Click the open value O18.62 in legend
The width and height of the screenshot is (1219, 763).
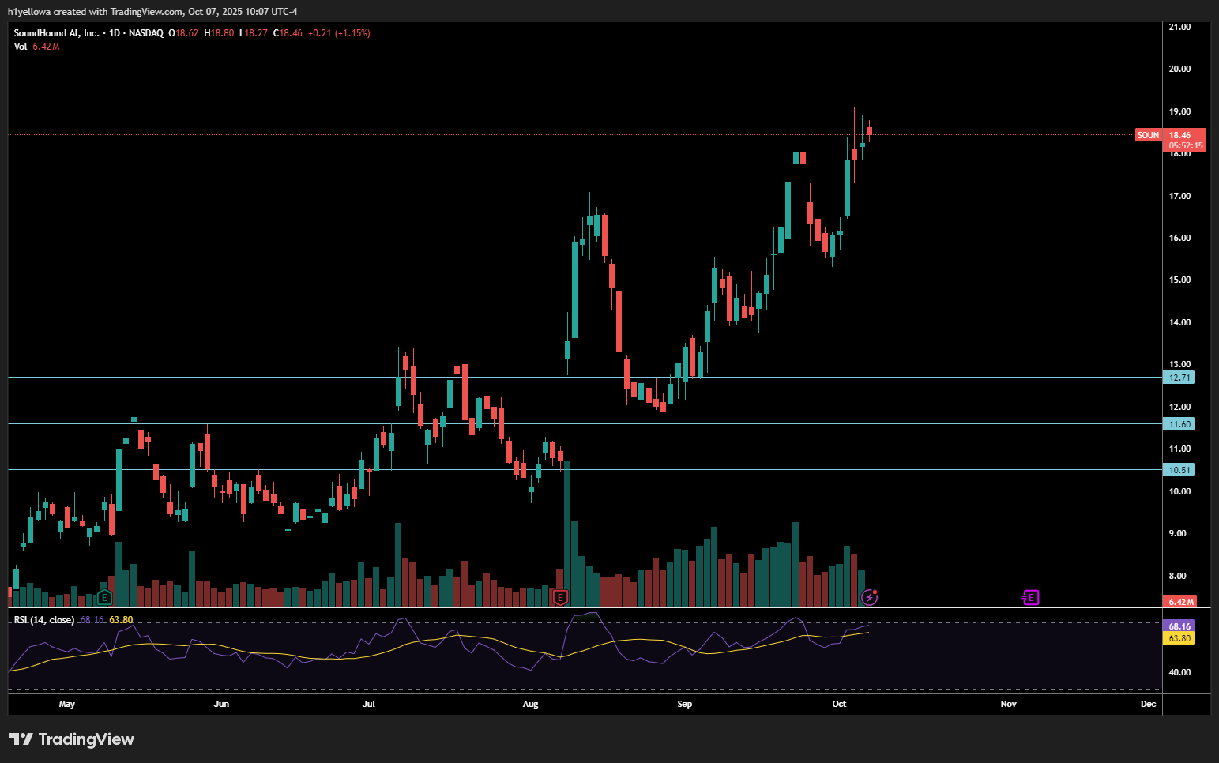point(183,33)
